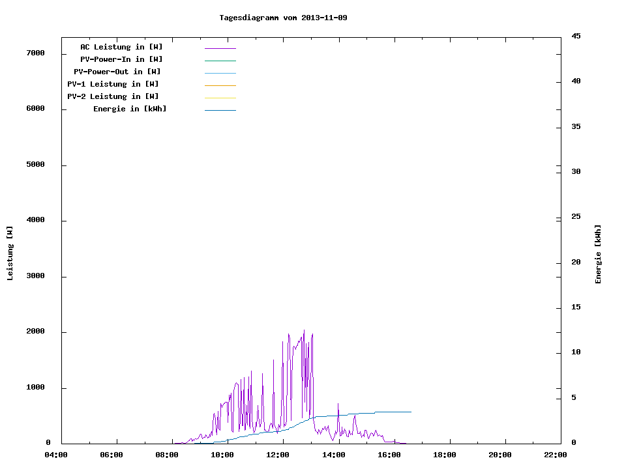Pick the PV-1 Leistung legend entry

[x=113, y=84]
